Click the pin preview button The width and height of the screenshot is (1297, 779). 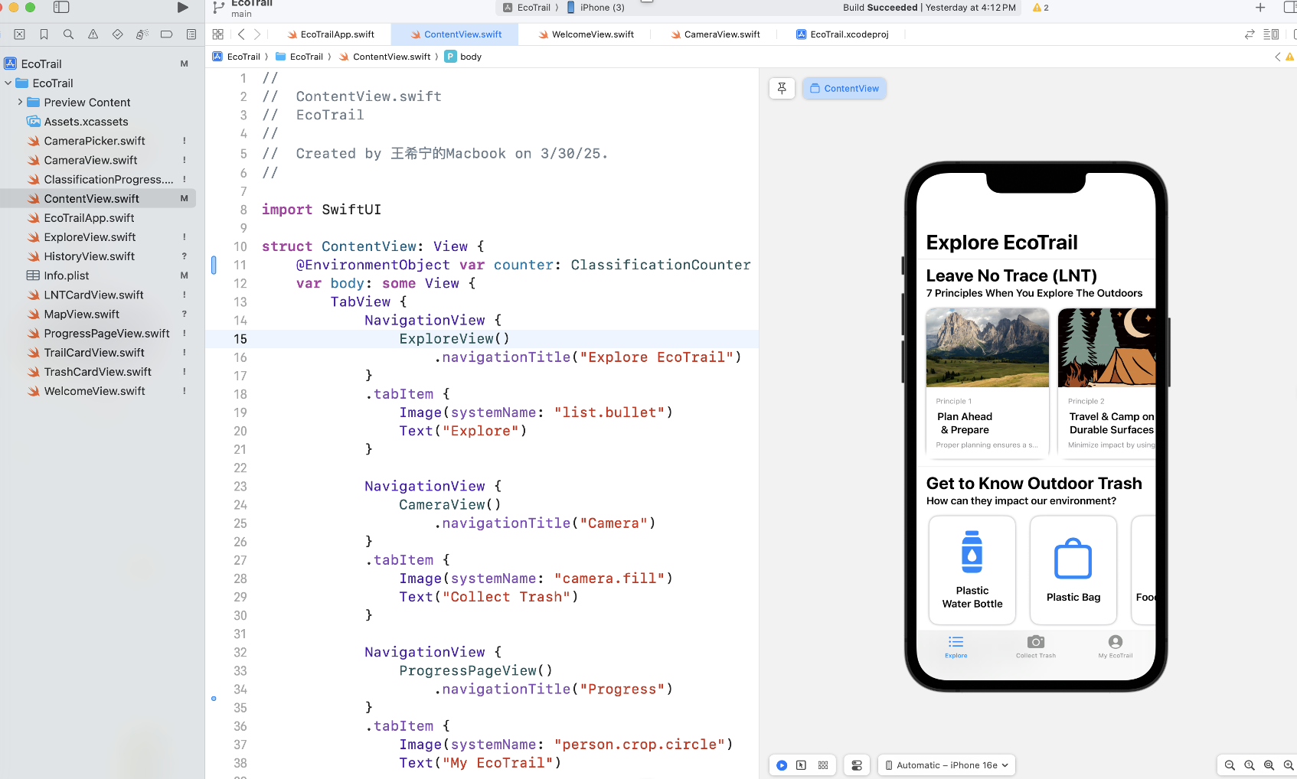[x=782, y=89]
